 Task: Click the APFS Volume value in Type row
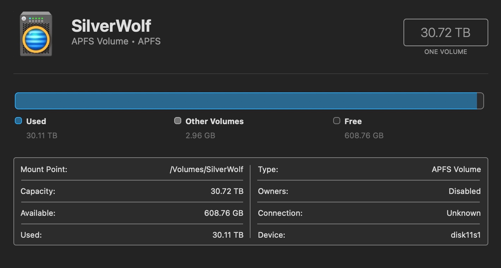[456, 169]
